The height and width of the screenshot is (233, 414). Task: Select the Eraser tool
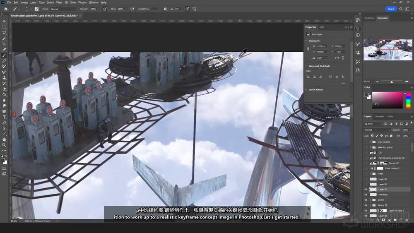[4, 89]
